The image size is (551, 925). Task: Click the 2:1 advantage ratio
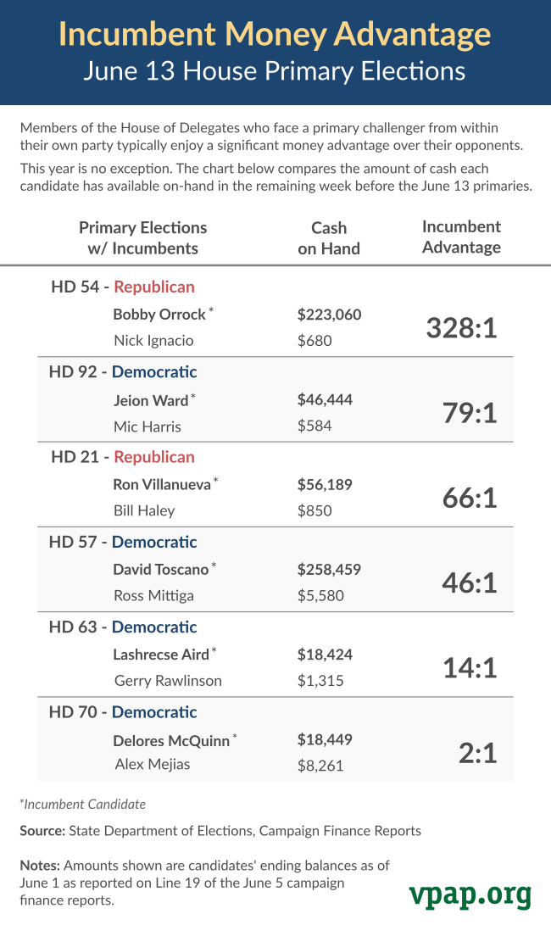(477, 753)
